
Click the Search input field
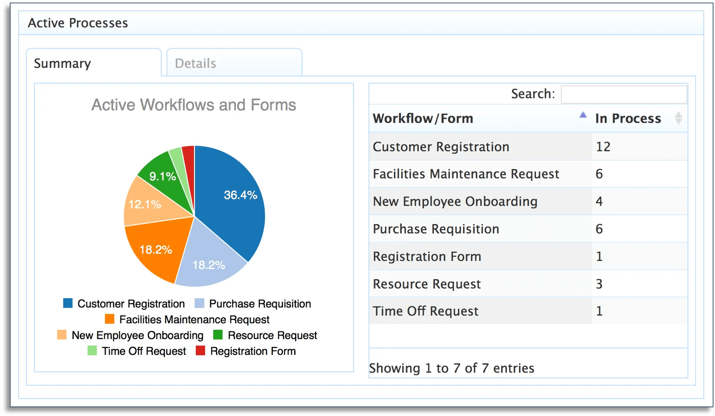(624, 94)
